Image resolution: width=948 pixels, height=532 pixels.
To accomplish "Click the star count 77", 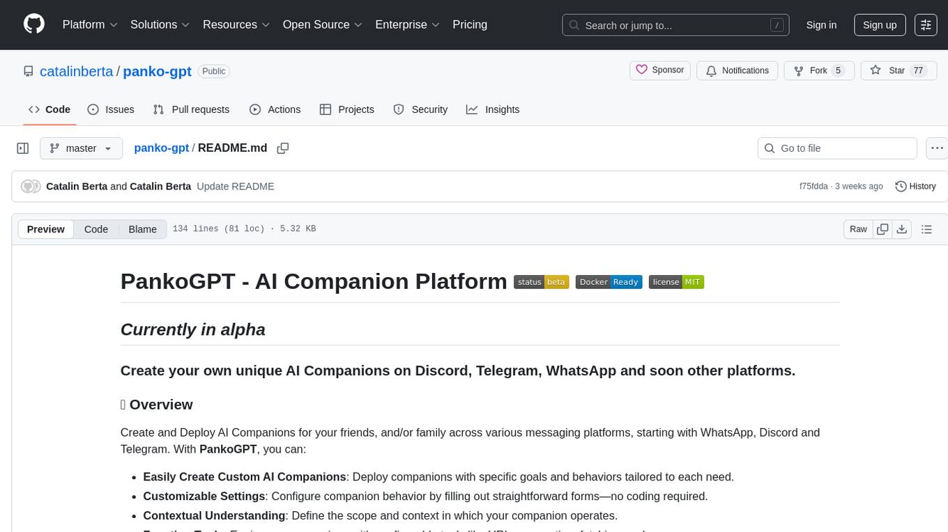I will 918,70.
